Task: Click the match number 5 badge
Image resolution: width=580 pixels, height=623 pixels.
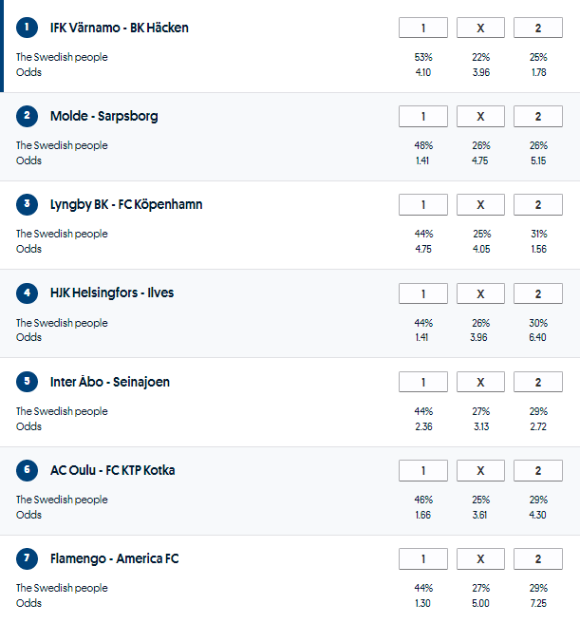Action: pyautogui.click(x=28, y=382)
